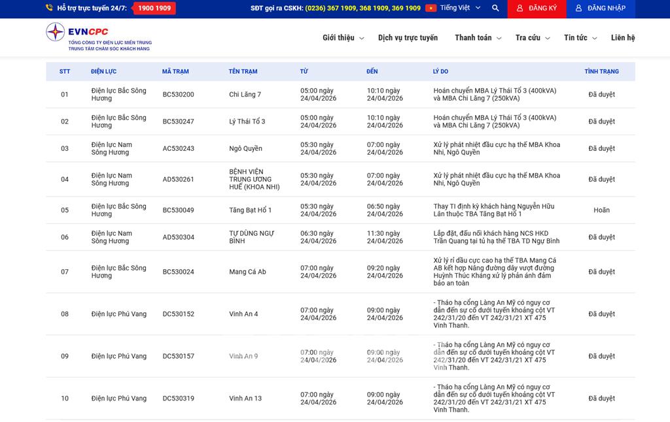Click the headset icon beside Hỗ trợ trực tuyến
The height and width of the screenshot is (422, 670).
click(50, 8)
